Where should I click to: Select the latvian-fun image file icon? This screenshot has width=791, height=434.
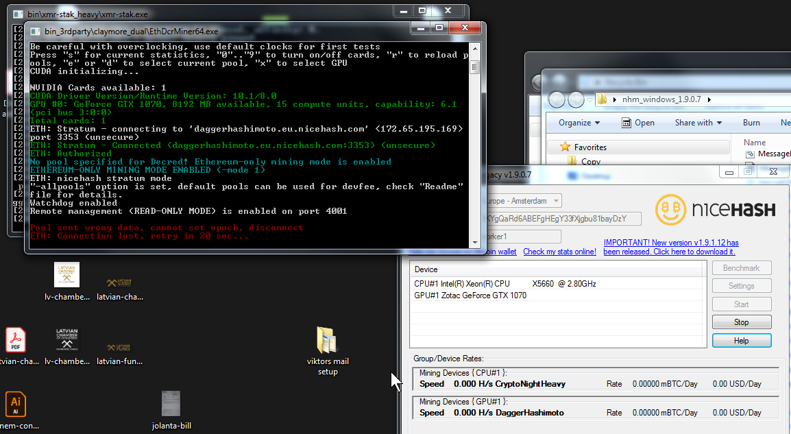tap(119, 347)
